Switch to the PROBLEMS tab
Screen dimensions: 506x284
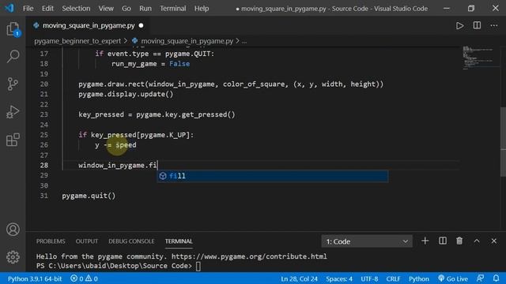click(51, 241)
